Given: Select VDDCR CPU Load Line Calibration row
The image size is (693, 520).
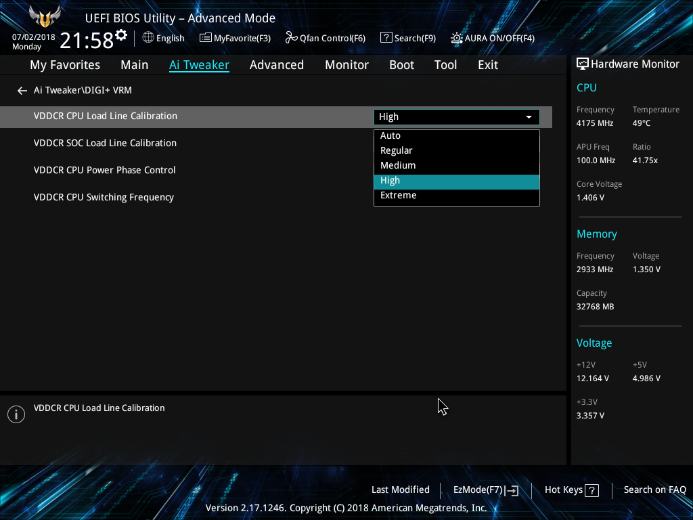Looking at the screenshot, I should click(276, 116).
